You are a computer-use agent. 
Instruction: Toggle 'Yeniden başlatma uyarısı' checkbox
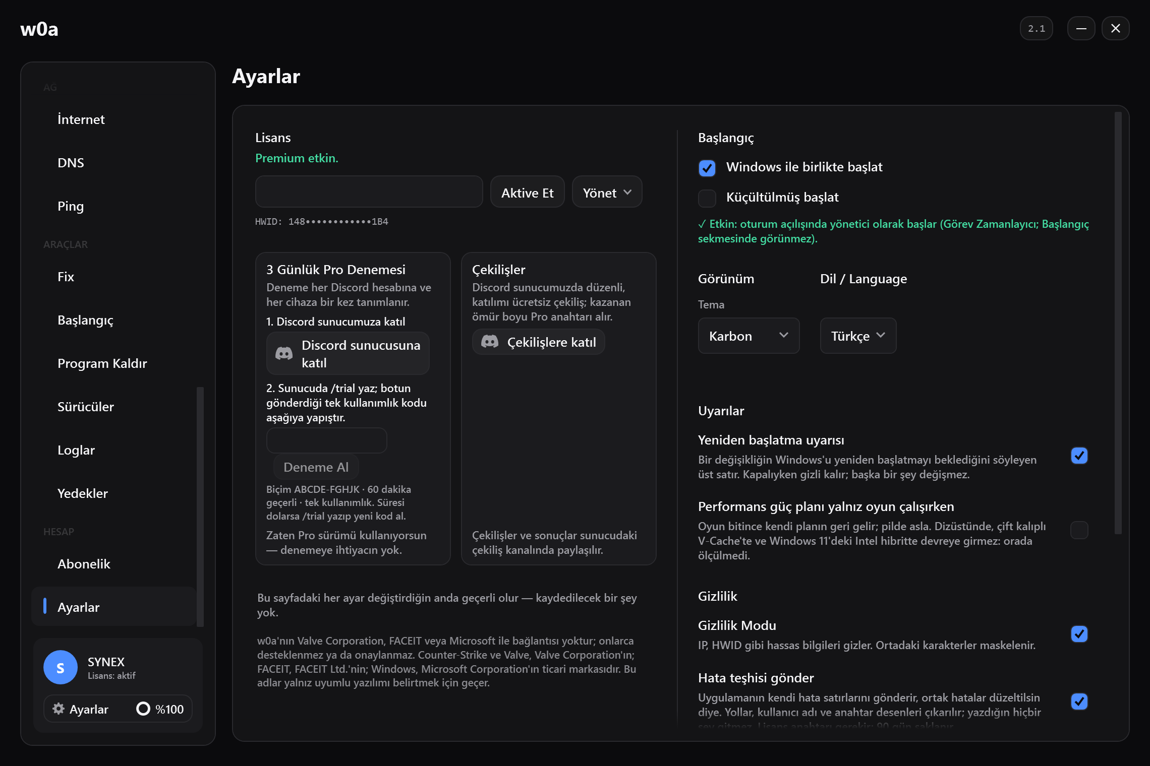pyautogui.click(x=1079, y=456)
